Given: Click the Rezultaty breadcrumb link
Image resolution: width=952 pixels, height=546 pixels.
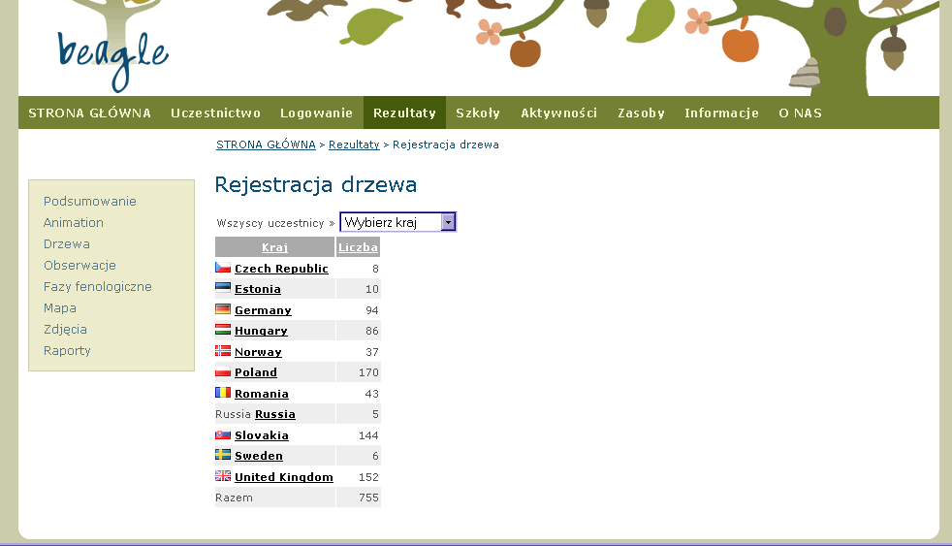Looking at the screenshot, I should (354, 145).
